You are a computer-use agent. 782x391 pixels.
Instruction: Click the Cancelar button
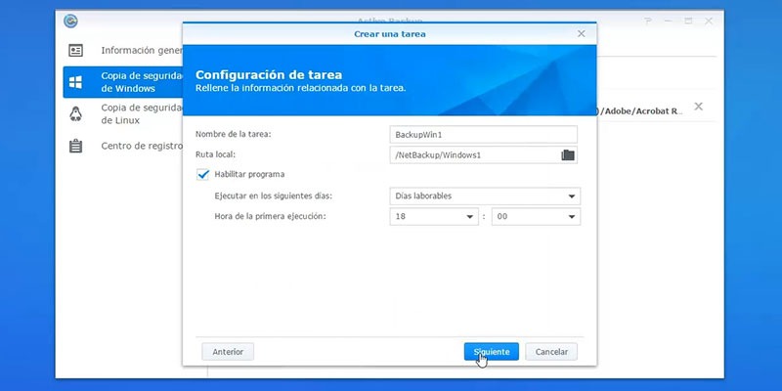click(551, 352)
